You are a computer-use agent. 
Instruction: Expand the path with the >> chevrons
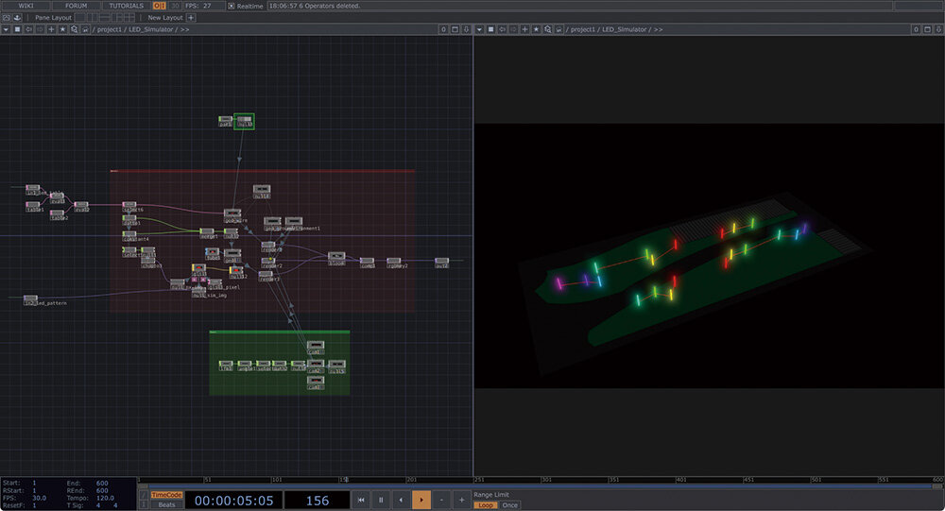184,29
